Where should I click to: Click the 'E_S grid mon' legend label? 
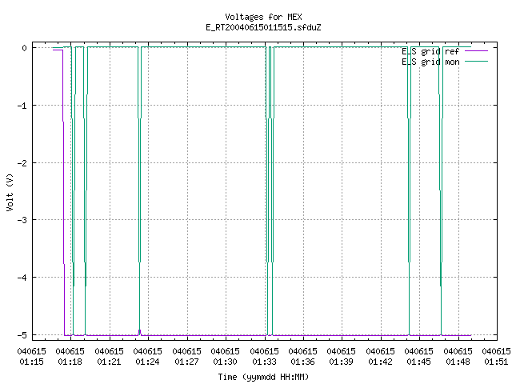[430, 62]
